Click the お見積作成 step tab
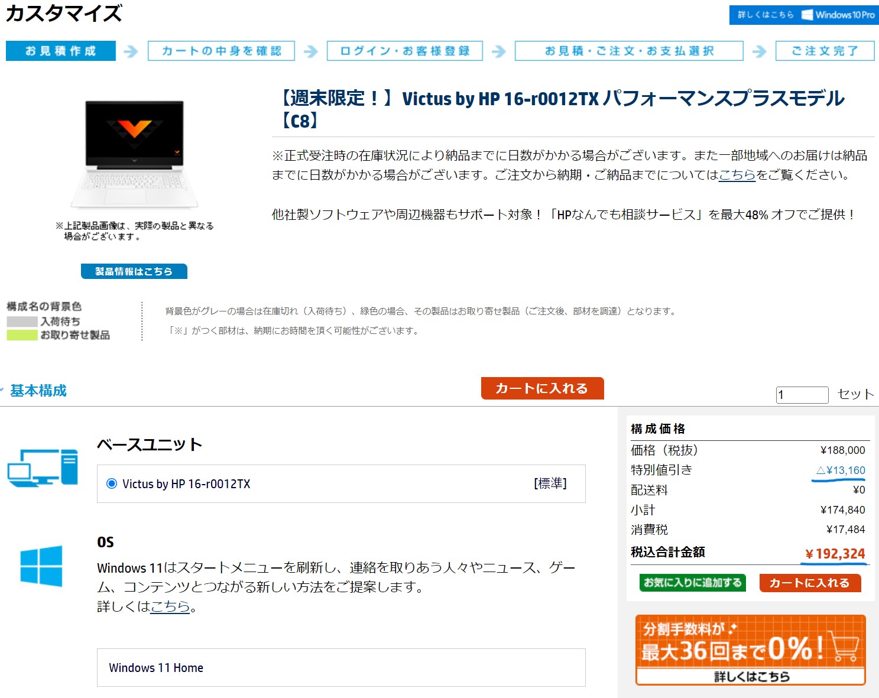Image resolution: width=879 pixels, height=698 pixels. [61, 51]
